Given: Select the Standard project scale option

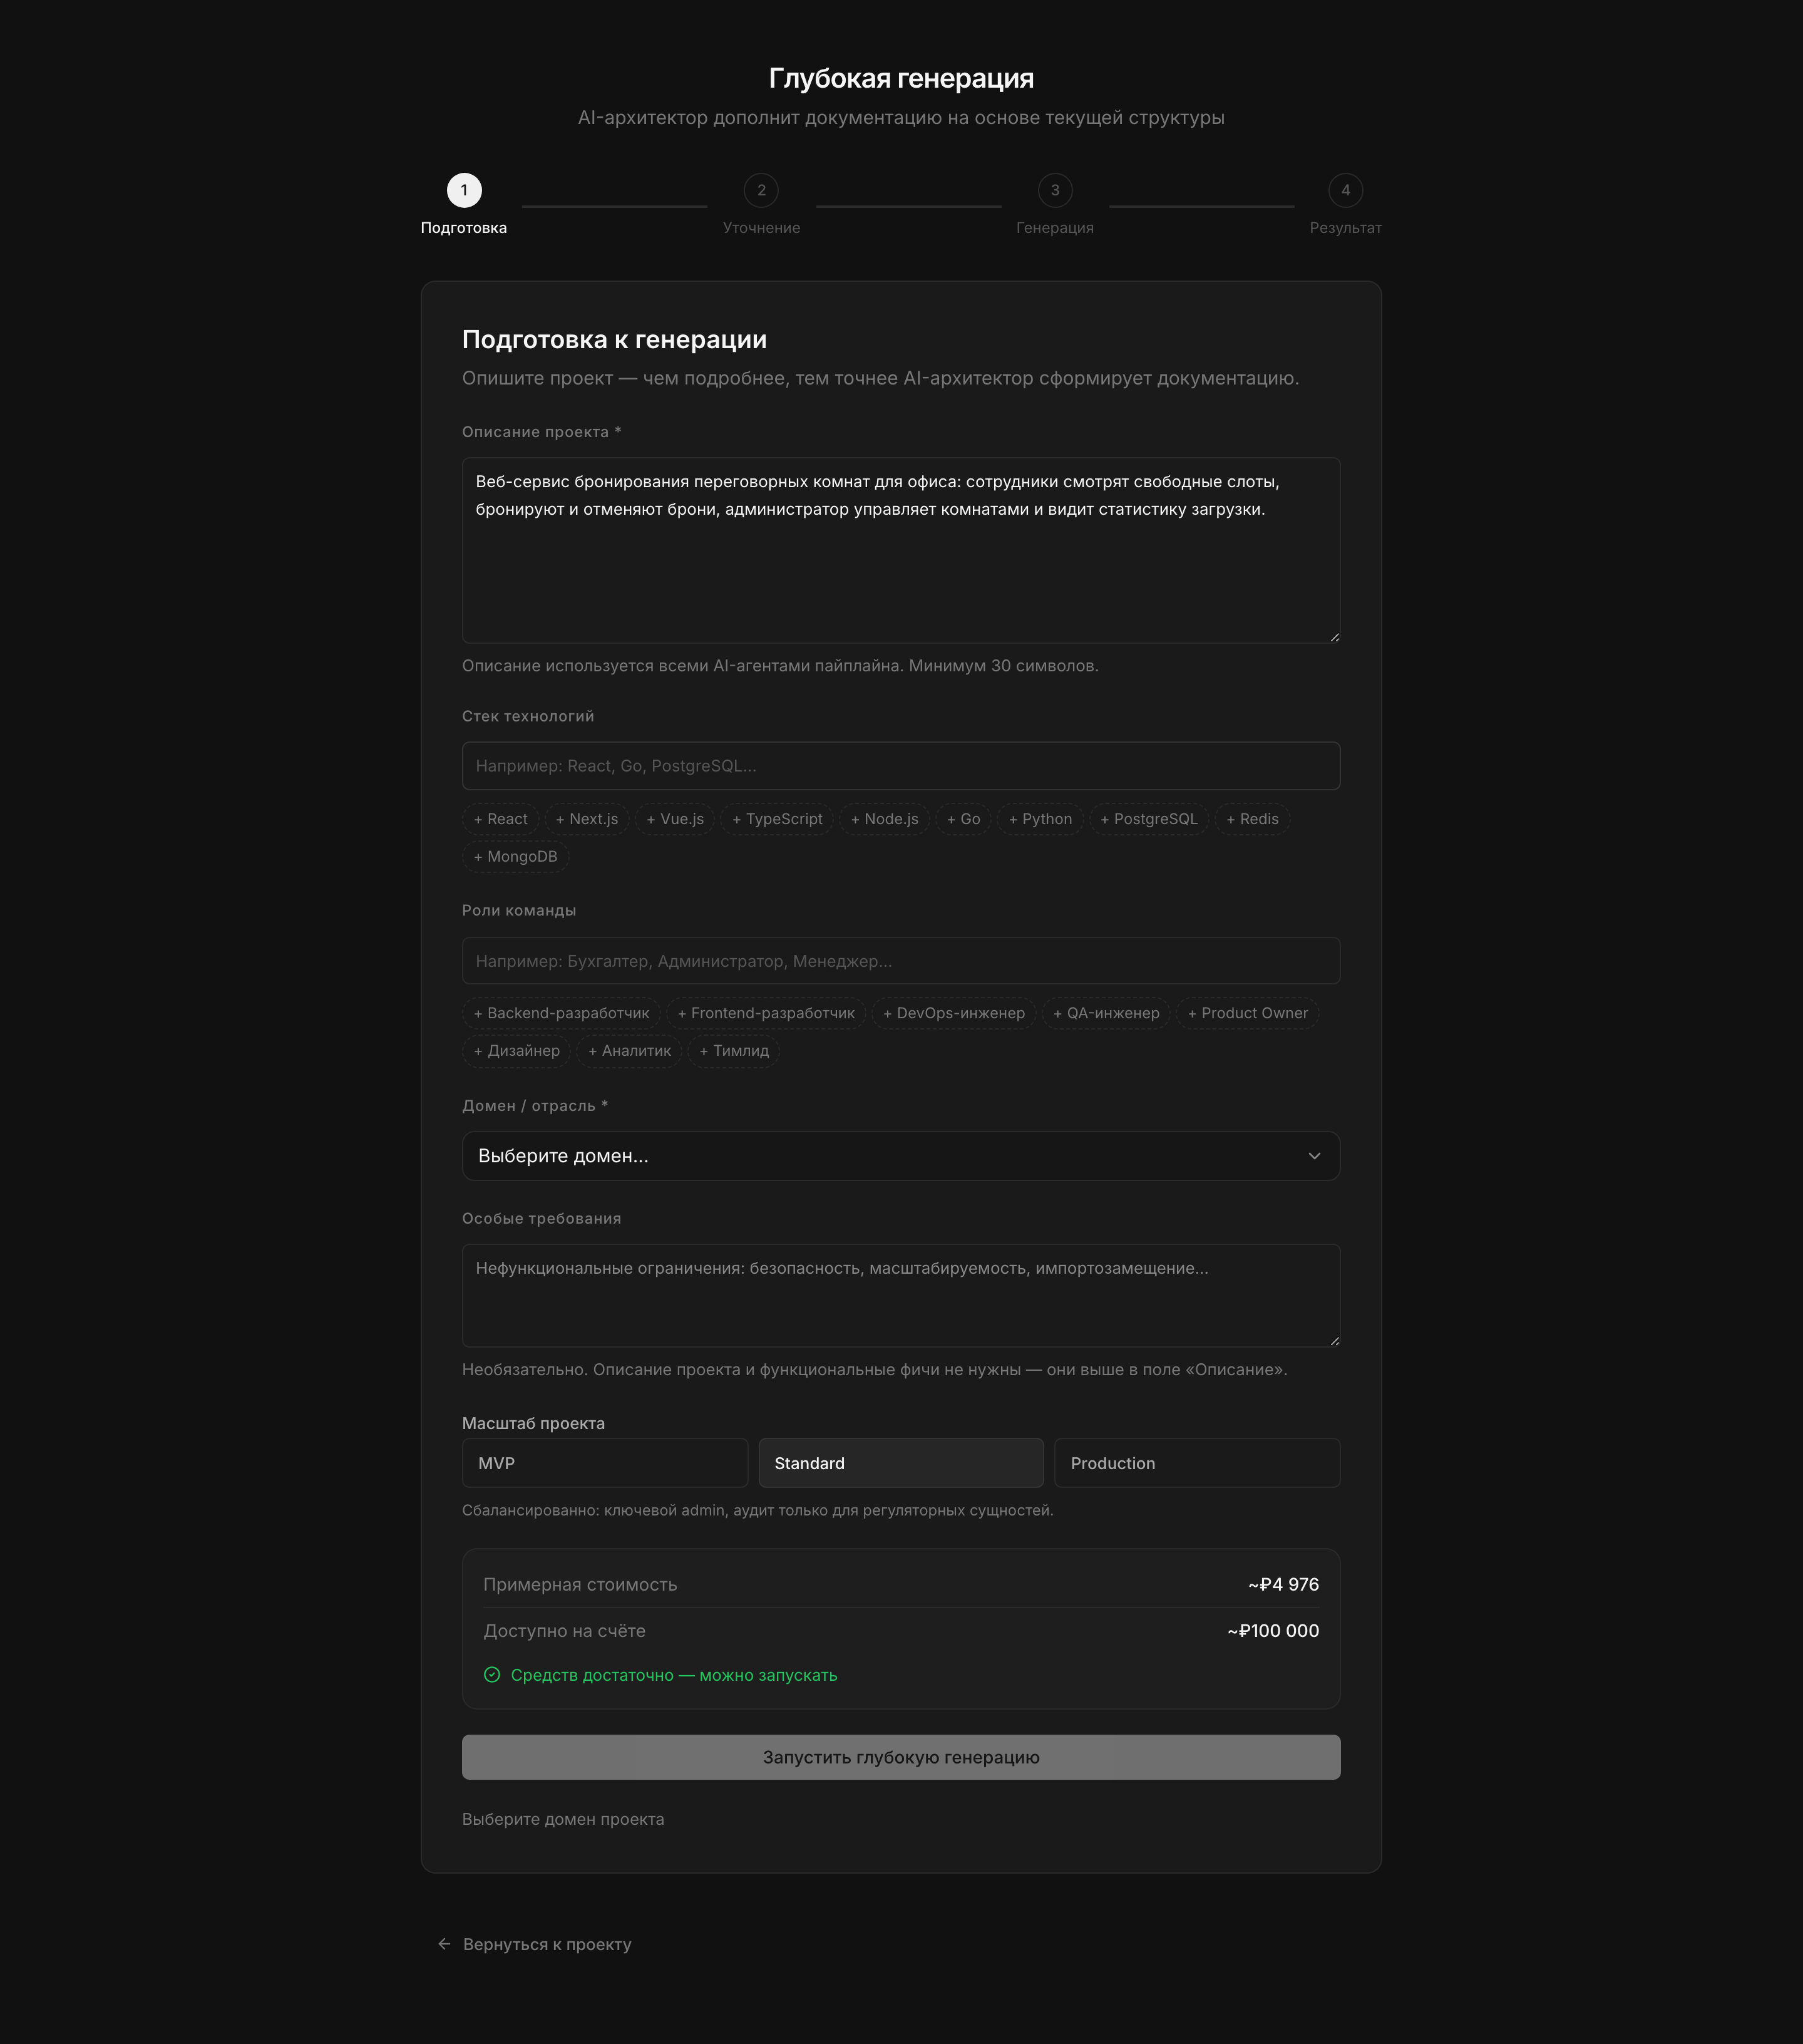Looking at the screenshot, I should [x=900, y=1463].
